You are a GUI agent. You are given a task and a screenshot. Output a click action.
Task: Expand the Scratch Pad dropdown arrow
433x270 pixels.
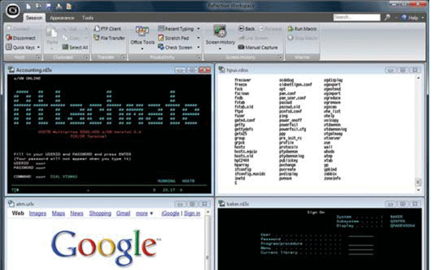[x=198, y=38]
